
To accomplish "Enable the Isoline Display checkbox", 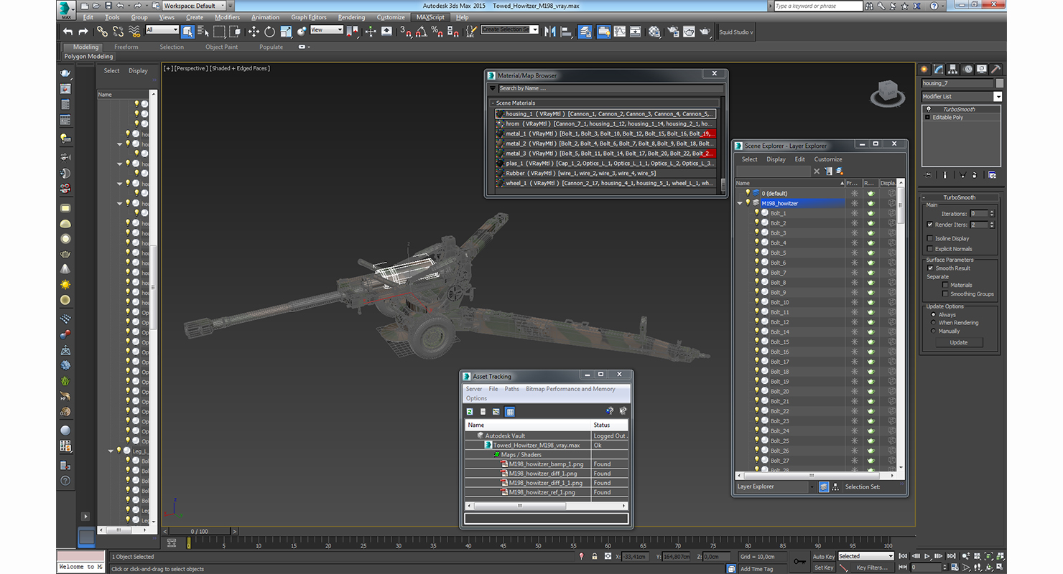I will click(930, 238).
